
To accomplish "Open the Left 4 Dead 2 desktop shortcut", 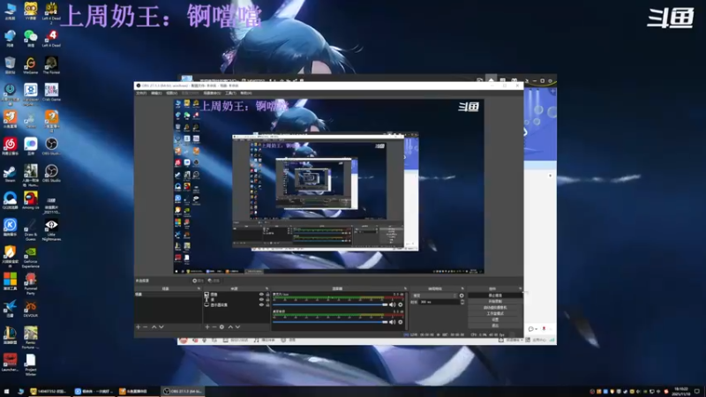I will pos(51,11).
